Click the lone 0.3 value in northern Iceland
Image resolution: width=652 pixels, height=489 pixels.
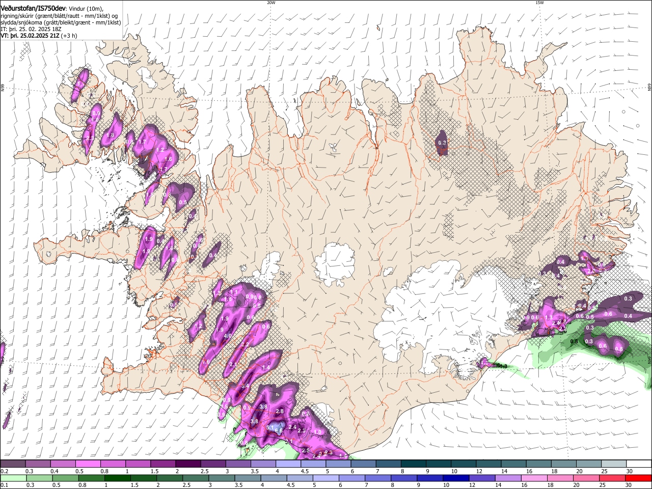point(442,143)
